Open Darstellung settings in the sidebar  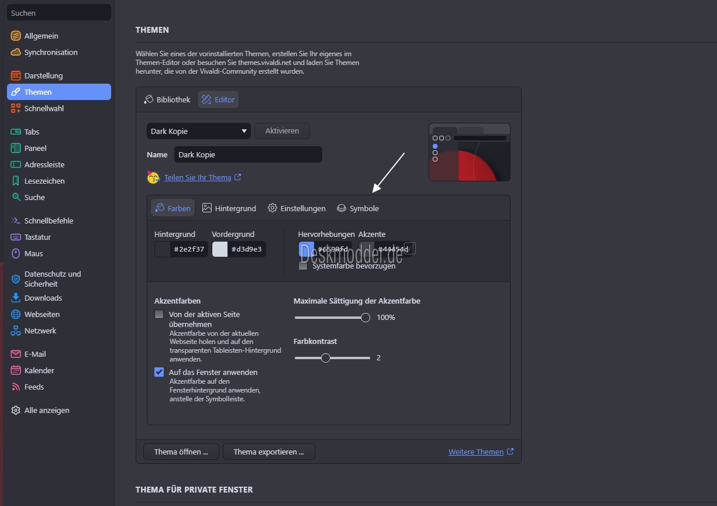pos(15,75)
